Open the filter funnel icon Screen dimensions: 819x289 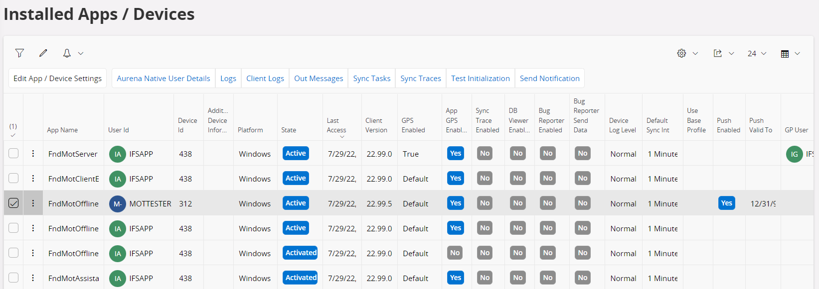19,53
